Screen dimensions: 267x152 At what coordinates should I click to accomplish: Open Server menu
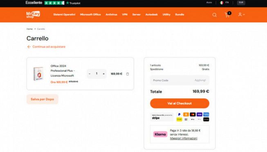tap(137, 14)
